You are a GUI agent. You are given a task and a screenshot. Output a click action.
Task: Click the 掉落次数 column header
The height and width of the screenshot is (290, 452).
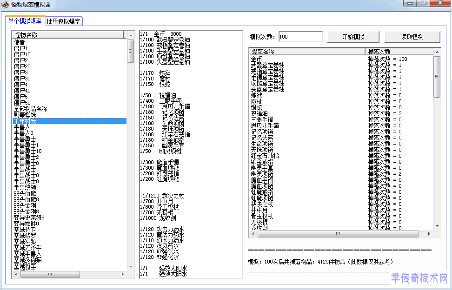click(399, 51)
